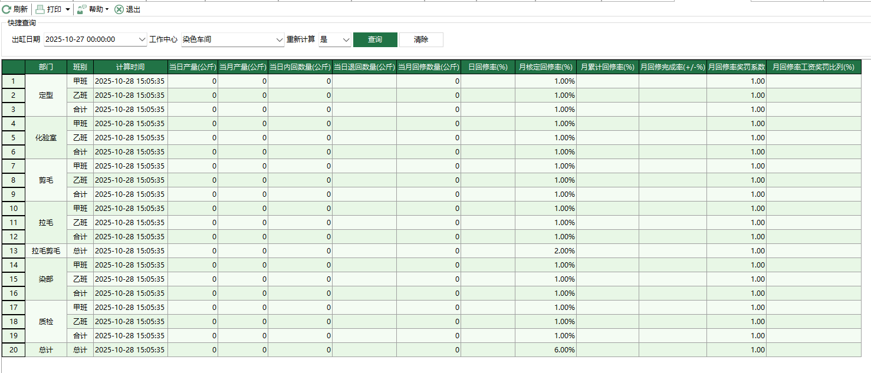Click the 计算时间 column header
The height and width of the screenshot is (373, 871).
130,67
